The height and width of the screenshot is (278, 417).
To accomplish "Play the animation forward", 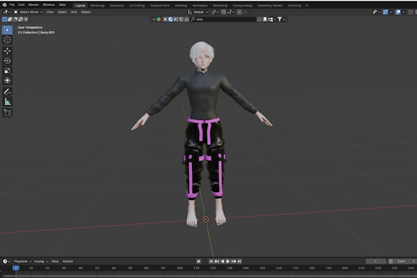I will tap(228, 261).
